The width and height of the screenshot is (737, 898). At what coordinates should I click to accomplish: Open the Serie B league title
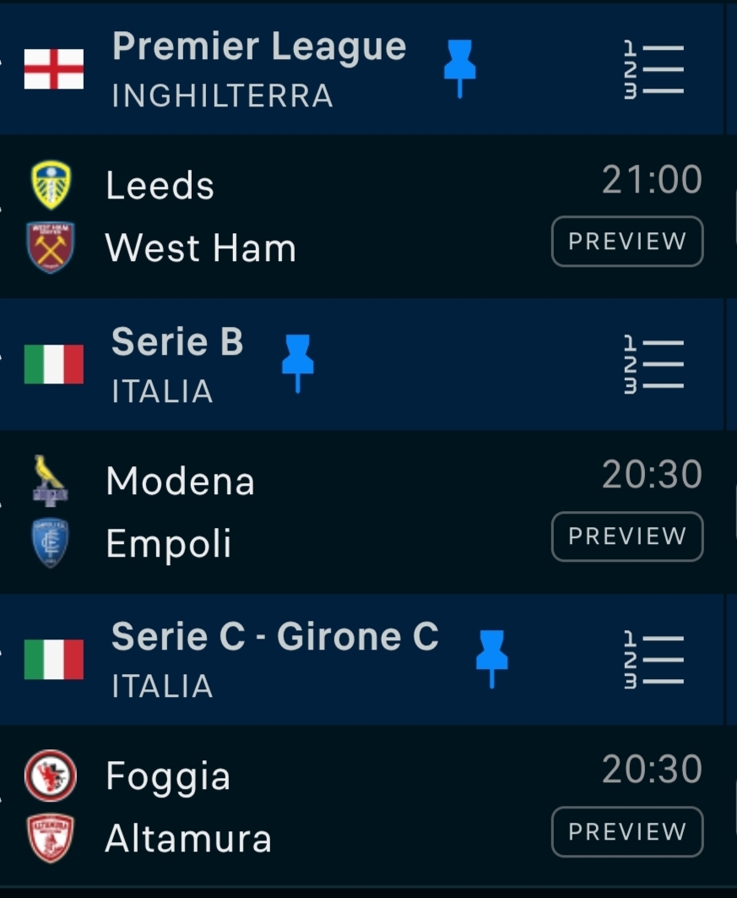(177, 342)
